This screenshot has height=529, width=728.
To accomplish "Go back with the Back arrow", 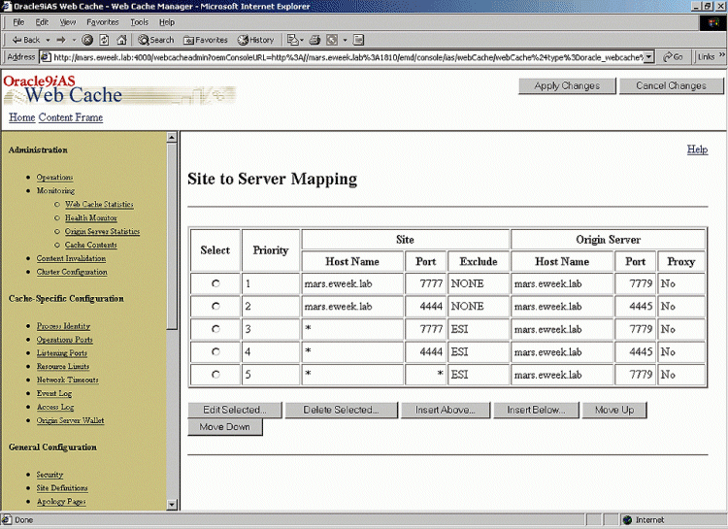I will (x=25, y=40).
